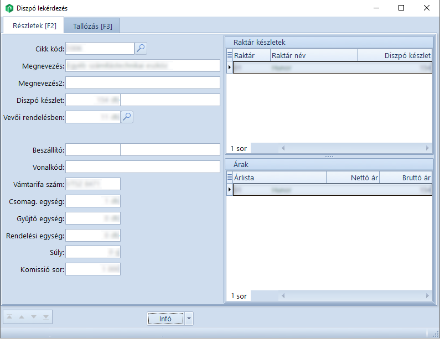The width and height of the screenshot is (440, 339).
Task: Click the splitter between Raktár and Árak panels
Action: click(329, 157)
